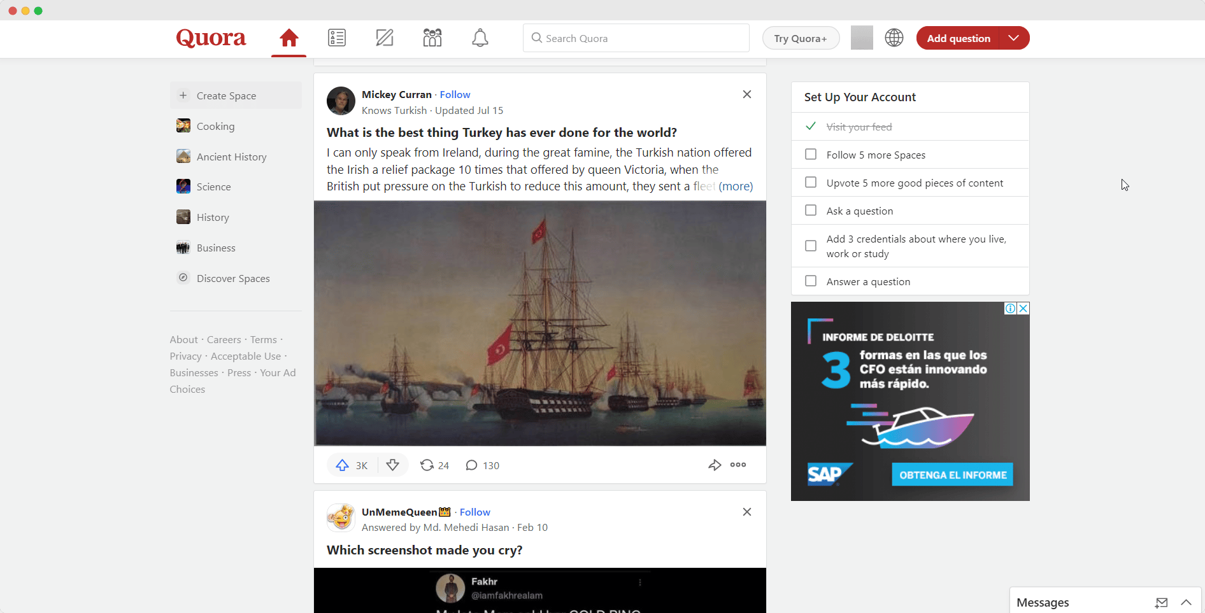1205x613 pixels.
Task: Open 'Which screenshot made you cry?' question
Action: [x=425, y=550]
